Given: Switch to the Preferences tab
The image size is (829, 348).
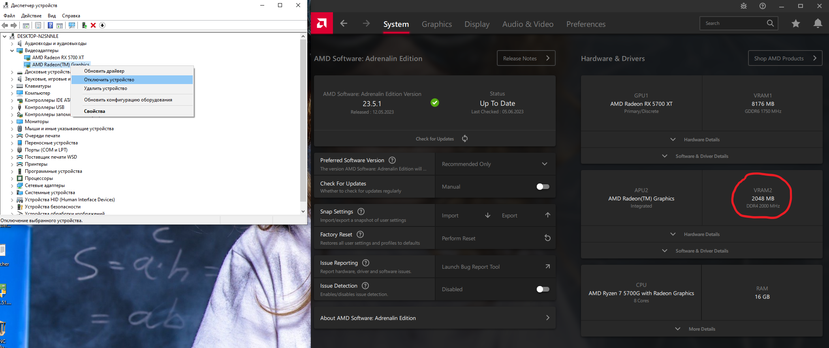Looking at the screenshot, I should [x=586, y=24].
